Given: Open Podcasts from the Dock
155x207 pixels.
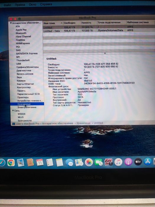Looking at the screenshot, I should [x=128, y=162].
